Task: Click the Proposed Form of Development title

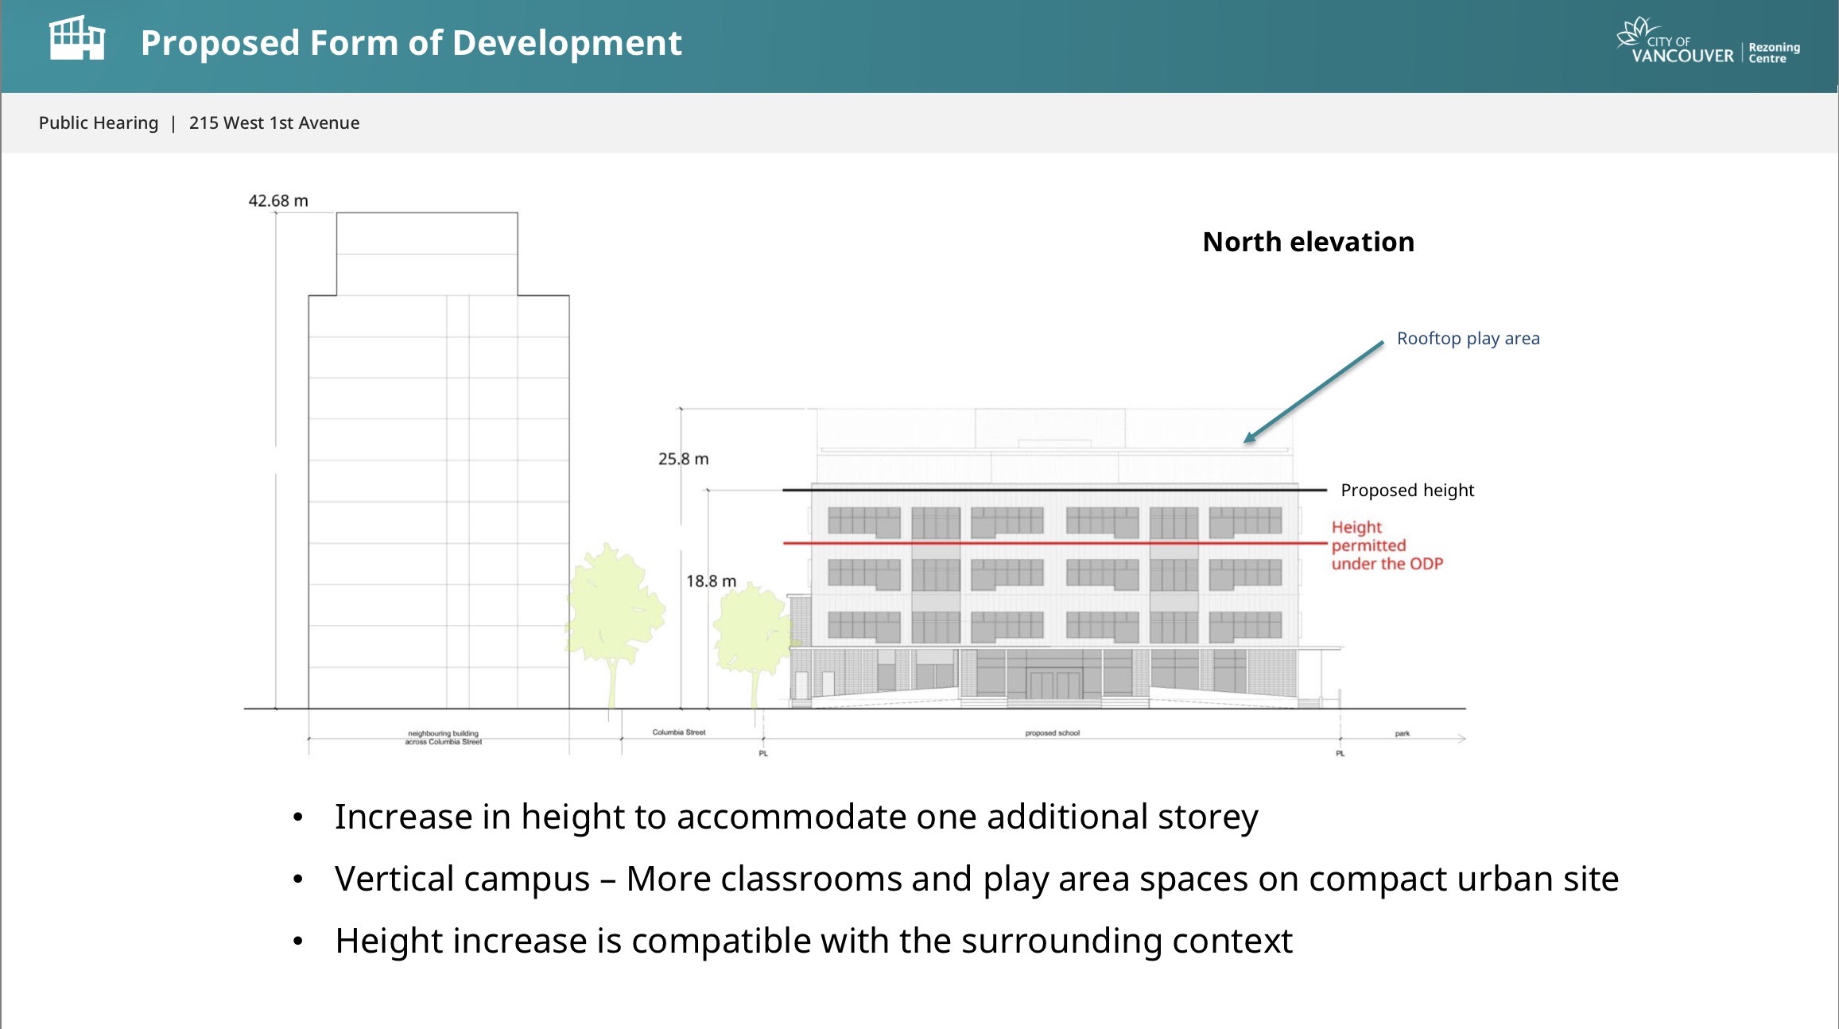Action: coord(411,43)
